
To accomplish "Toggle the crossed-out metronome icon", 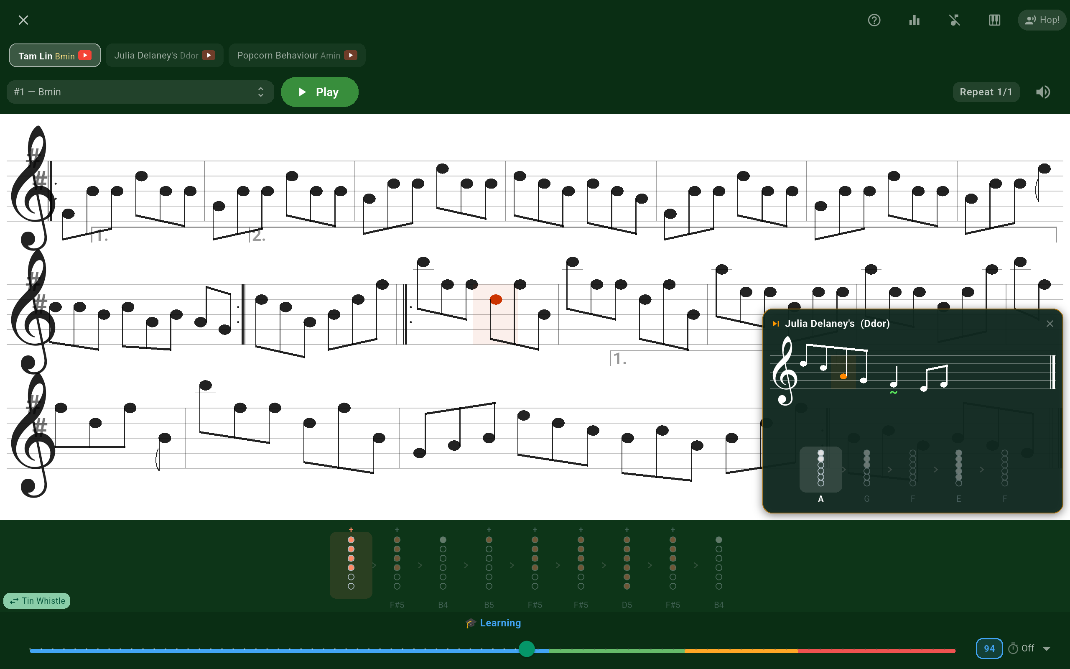I will click(x=955, y=20).
